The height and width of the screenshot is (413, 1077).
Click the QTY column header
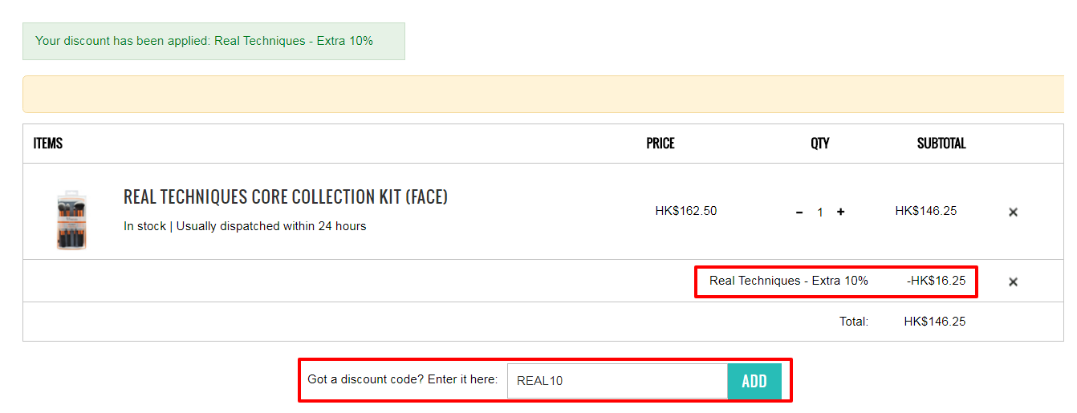click(820, 144)
